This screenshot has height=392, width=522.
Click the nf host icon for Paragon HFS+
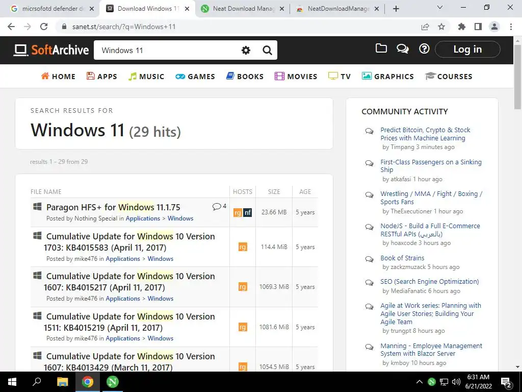tap(247, 212)
